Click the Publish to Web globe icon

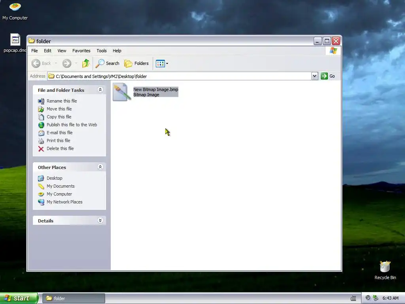pyautogui.click(x=41, y=125)
